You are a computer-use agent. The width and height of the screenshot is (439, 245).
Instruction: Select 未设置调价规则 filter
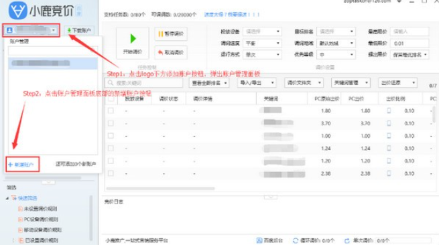pos(40,209)
